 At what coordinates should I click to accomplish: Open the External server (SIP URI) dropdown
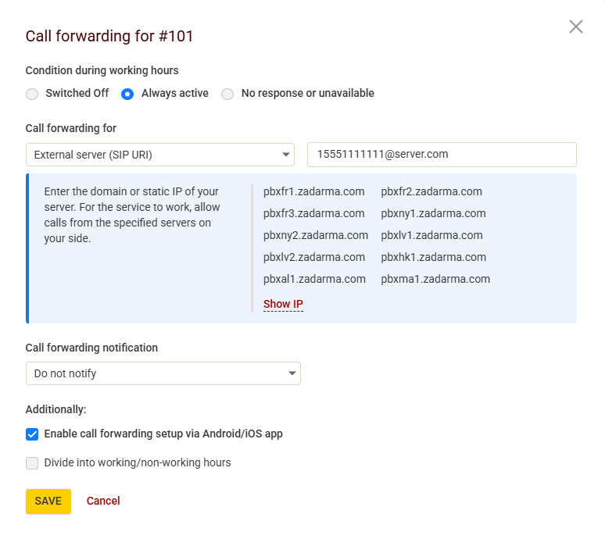click(x=160, y=155)
